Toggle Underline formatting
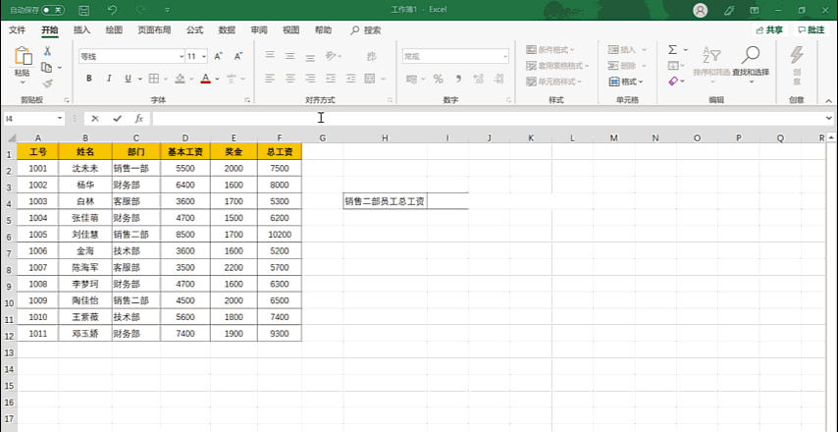This screenshot has width=838, height=432. tap(128, 79)
